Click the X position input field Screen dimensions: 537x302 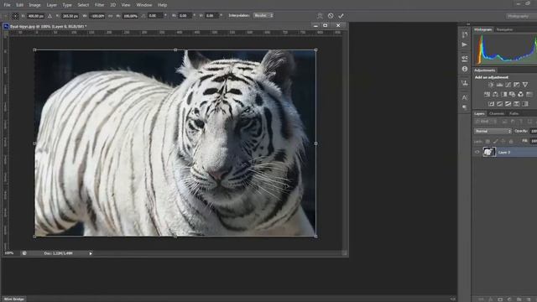(x=35, y=16)
